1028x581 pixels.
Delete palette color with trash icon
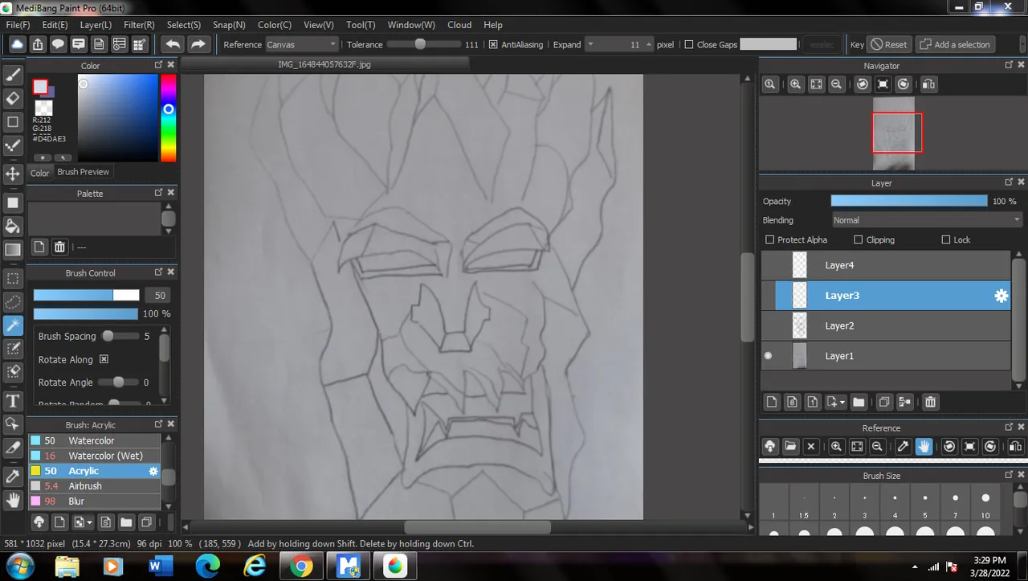[x=59, y=247]
